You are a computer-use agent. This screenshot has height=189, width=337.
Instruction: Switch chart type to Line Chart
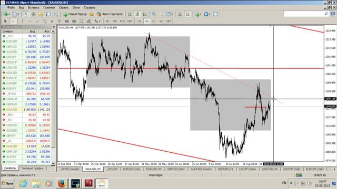145,14
